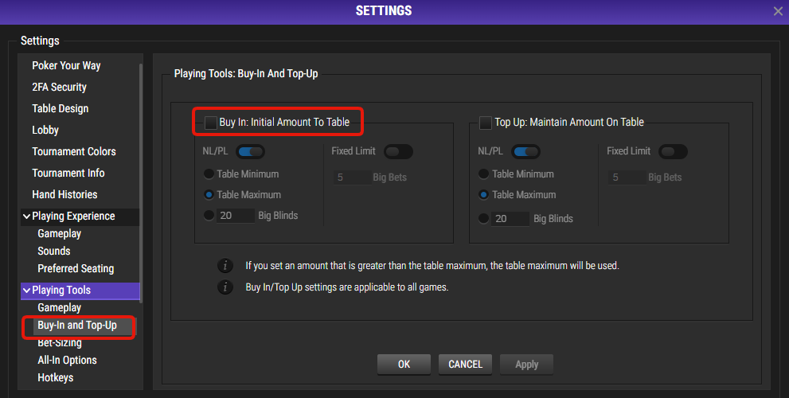Select Gameplay under Playing Tools
Image resolution: width=789 pixels, height=398 pixels.
60,307
